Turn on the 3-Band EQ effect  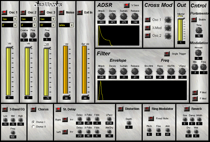tap(5, 109)
